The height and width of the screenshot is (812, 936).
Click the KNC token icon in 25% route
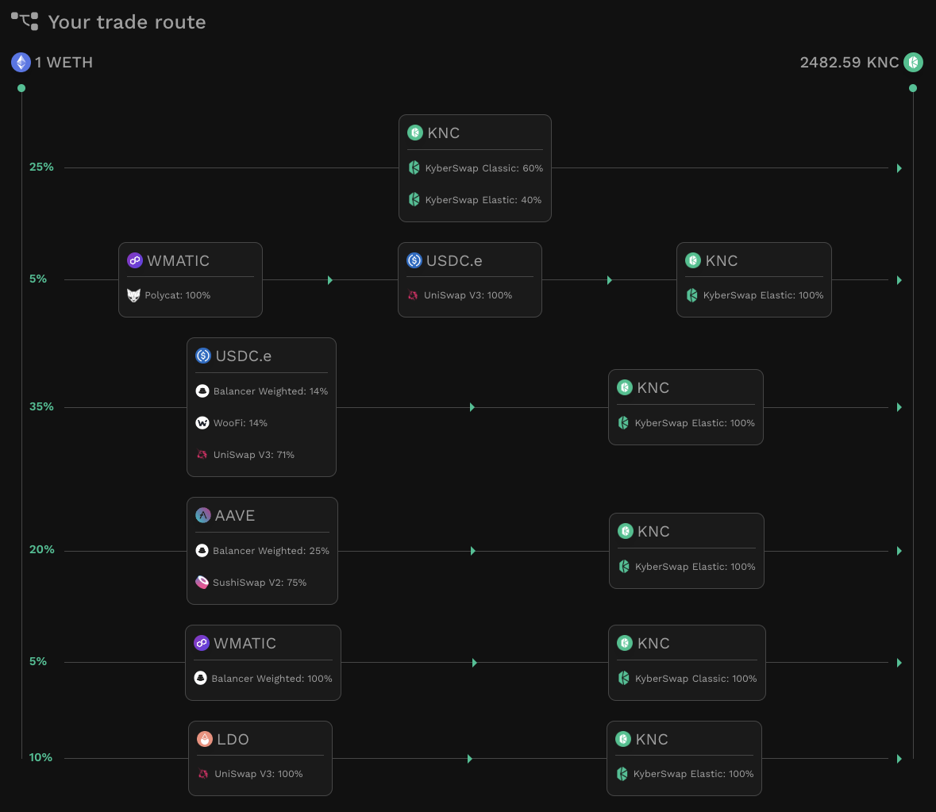[415, 133]
